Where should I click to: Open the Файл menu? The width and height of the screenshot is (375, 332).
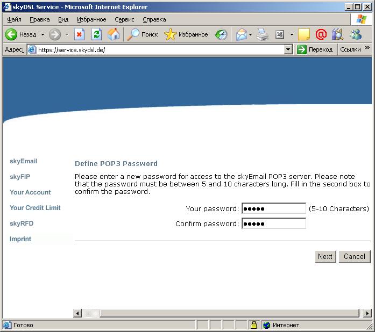14,19
